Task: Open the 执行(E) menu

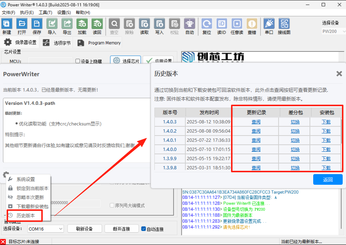Action: (x=27, y=12)
